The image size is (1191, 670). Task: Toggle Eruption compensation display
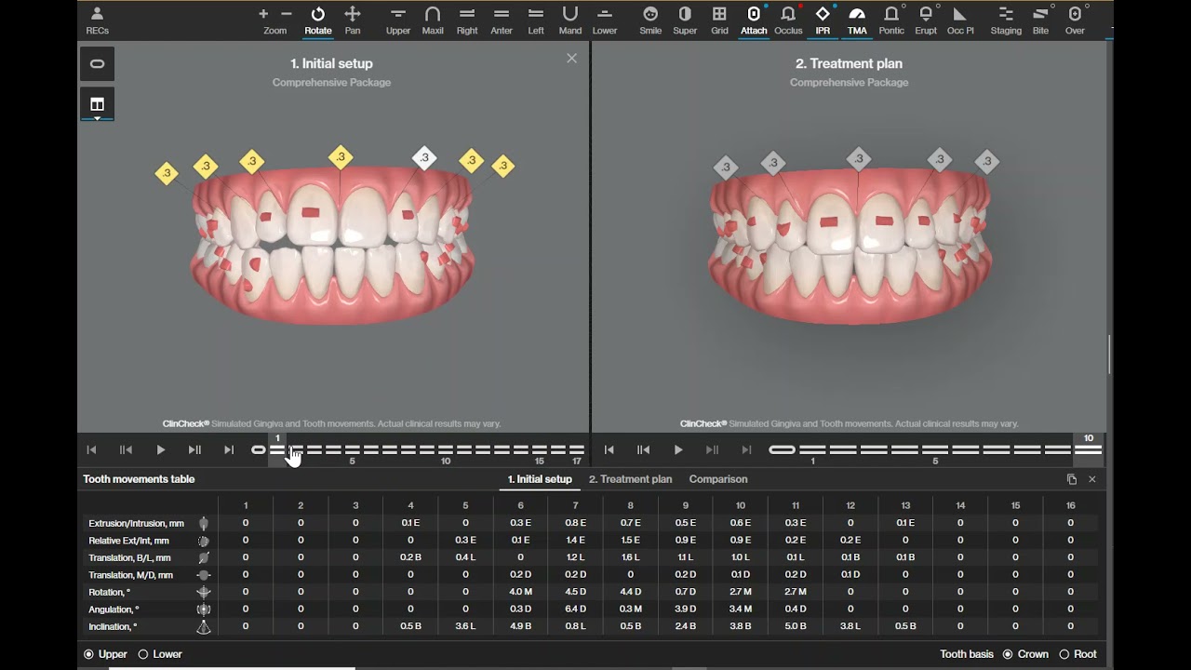tap(926, 20)
